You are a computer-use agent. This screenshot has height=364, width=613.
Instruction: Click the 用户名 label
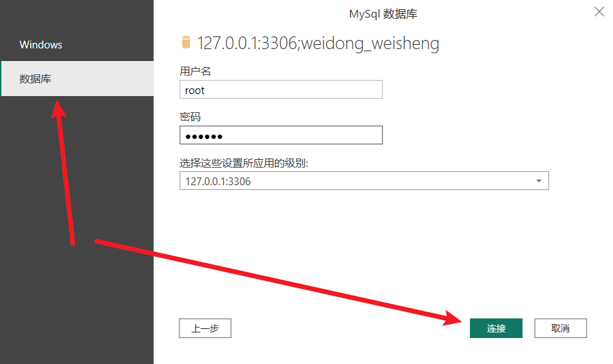195,71
